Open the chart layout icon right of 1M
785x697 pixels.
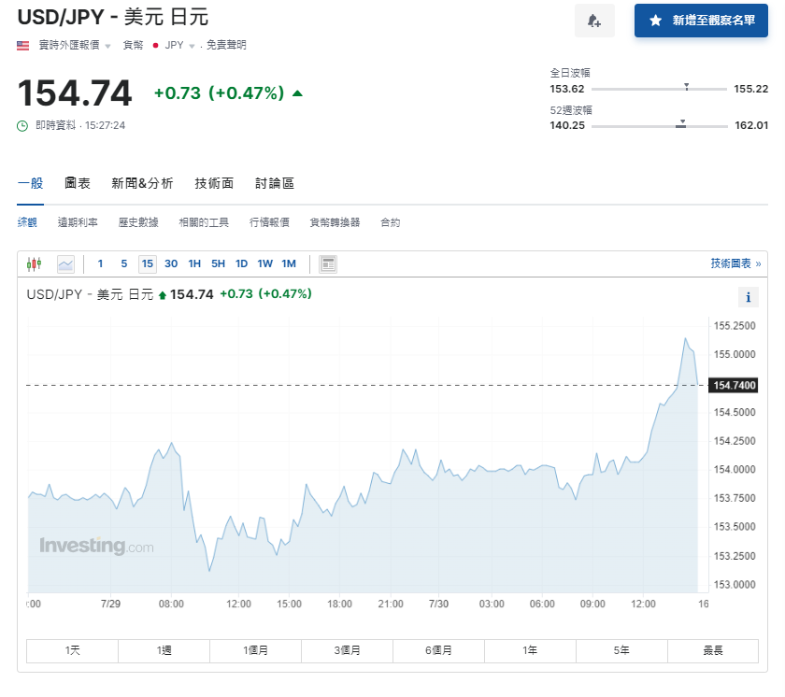[326, 263]
